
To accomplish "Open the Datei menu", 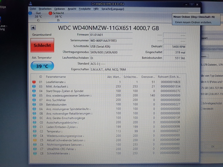I will pos(33,9).
